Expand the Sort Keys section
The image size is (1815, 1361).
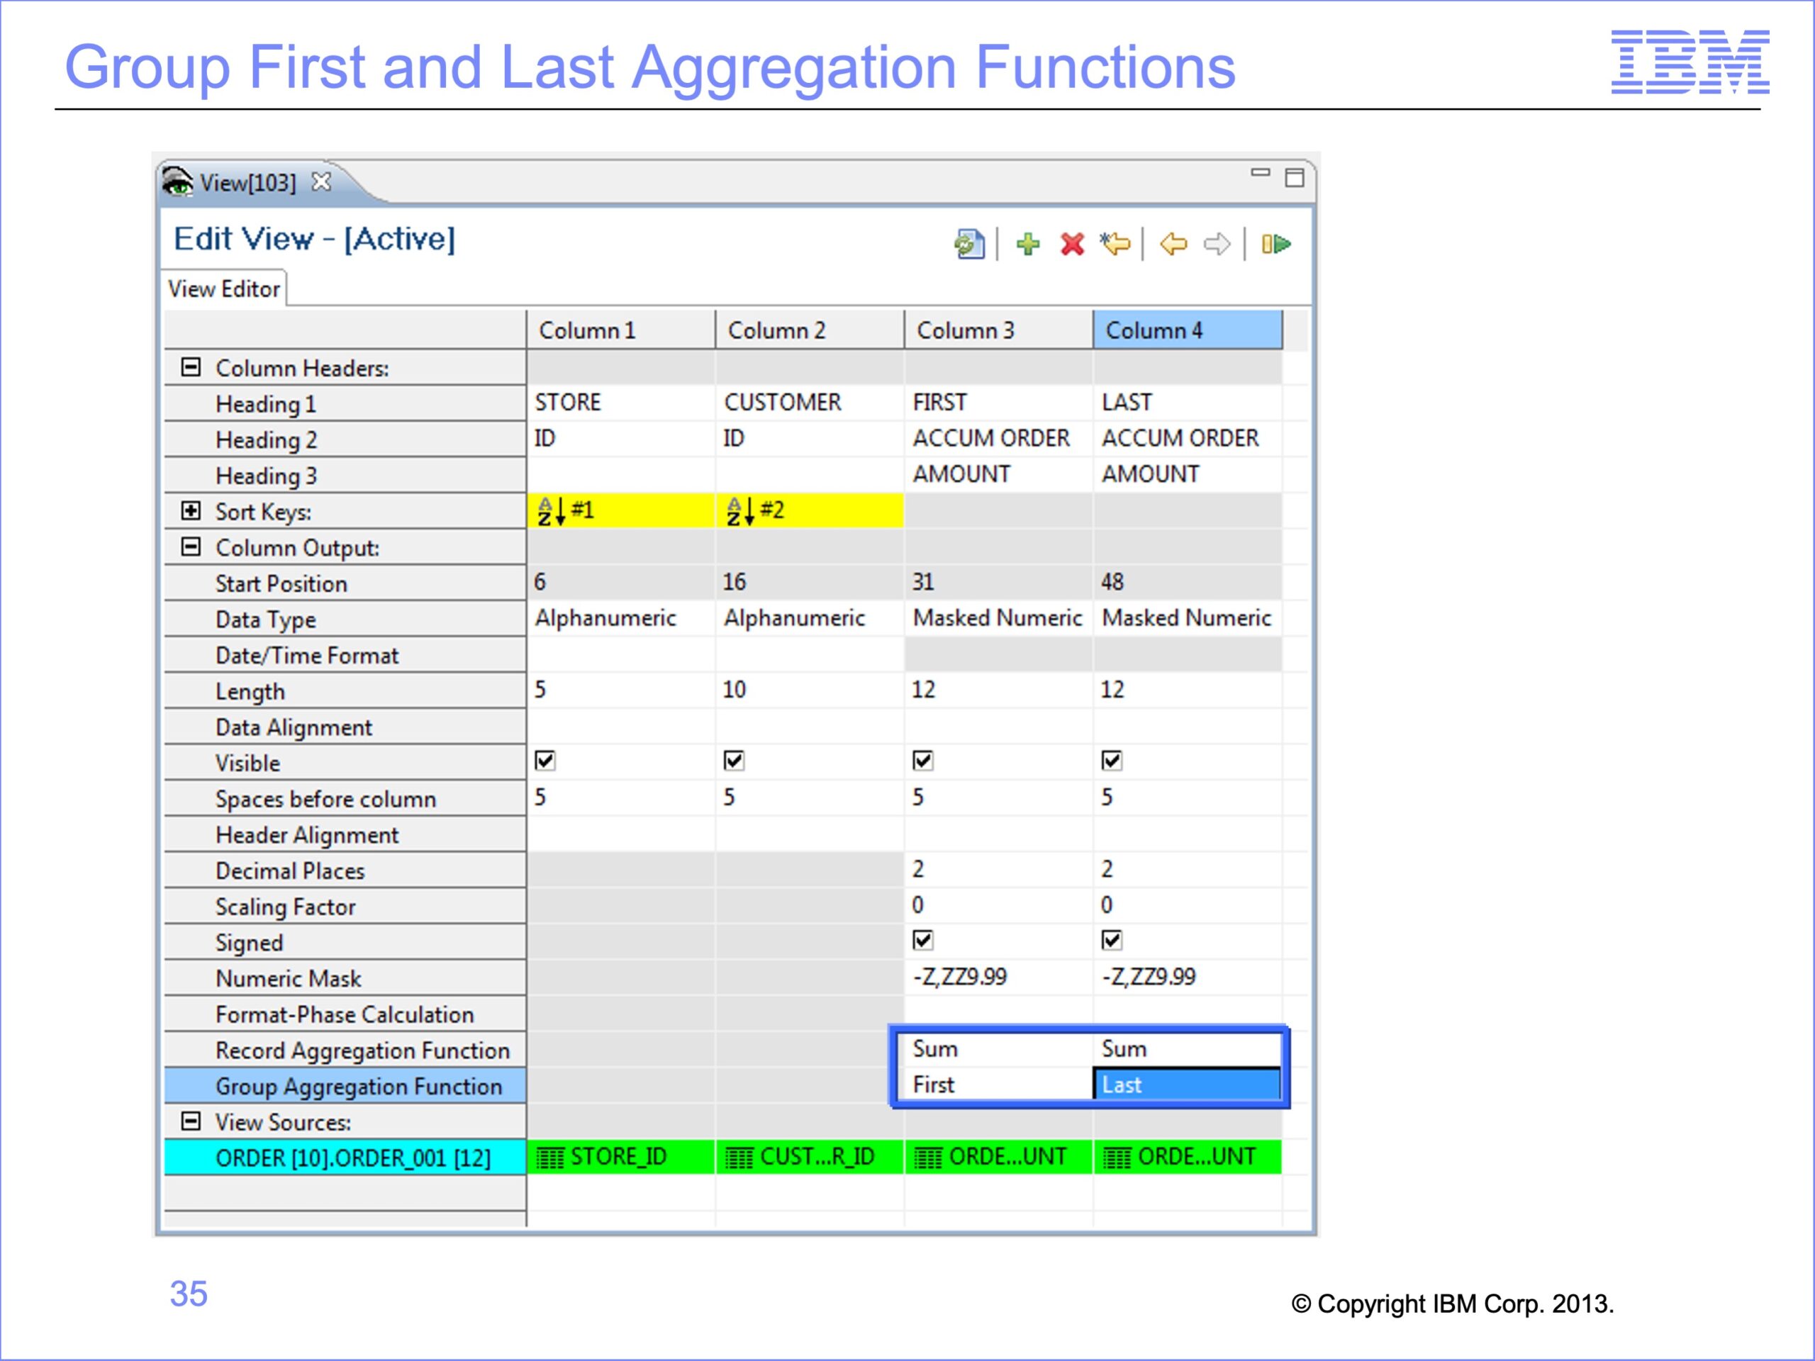pos(190,510)
